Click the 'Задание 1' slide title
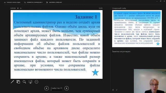This screenshot has width=166, height=93. pyautogui.click(x=86, y=17)
